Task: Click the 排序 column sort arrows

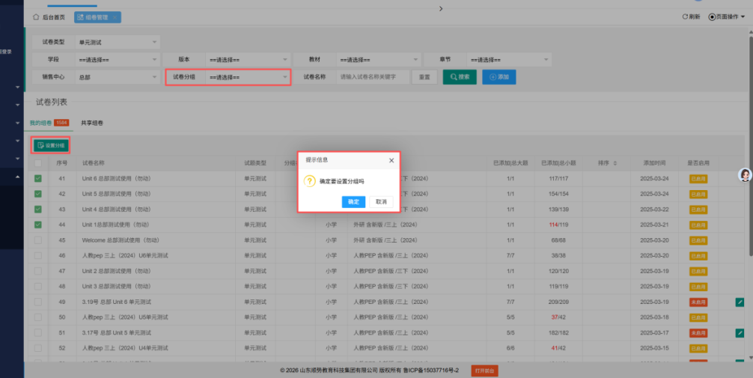Action: (615, 163)
